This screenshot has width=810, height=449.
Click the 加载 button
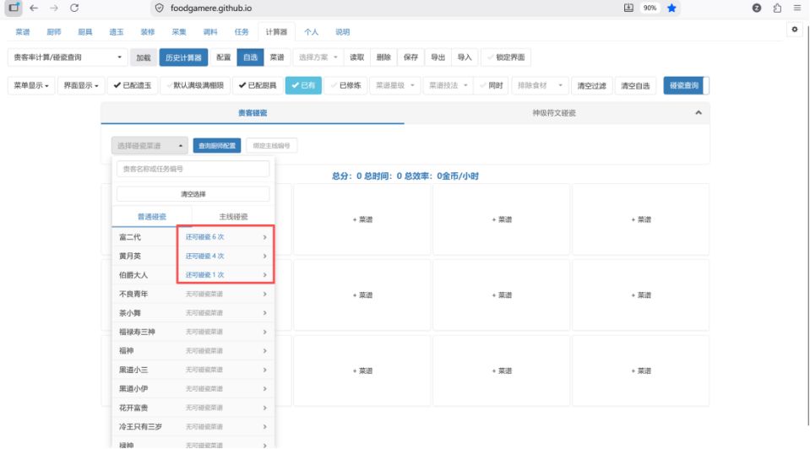(x=144, y=57)
